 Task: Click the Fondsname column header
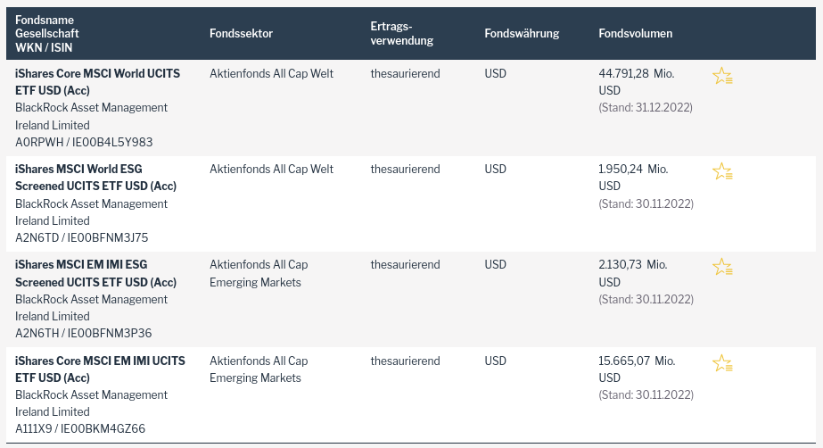[45, 19]
